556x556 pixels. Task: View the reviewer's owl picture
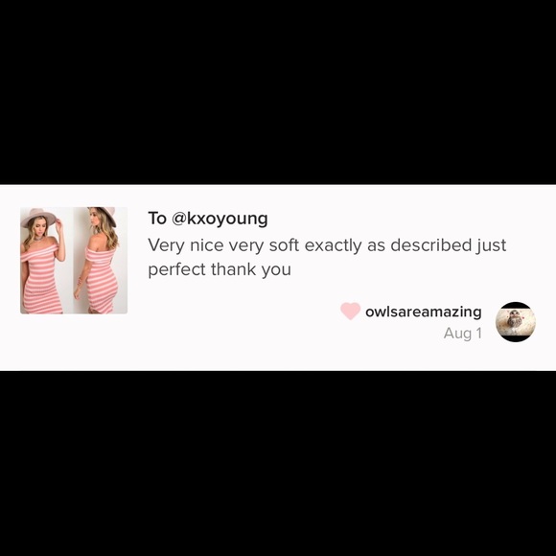pyautogui.click(x=515, y=322)
